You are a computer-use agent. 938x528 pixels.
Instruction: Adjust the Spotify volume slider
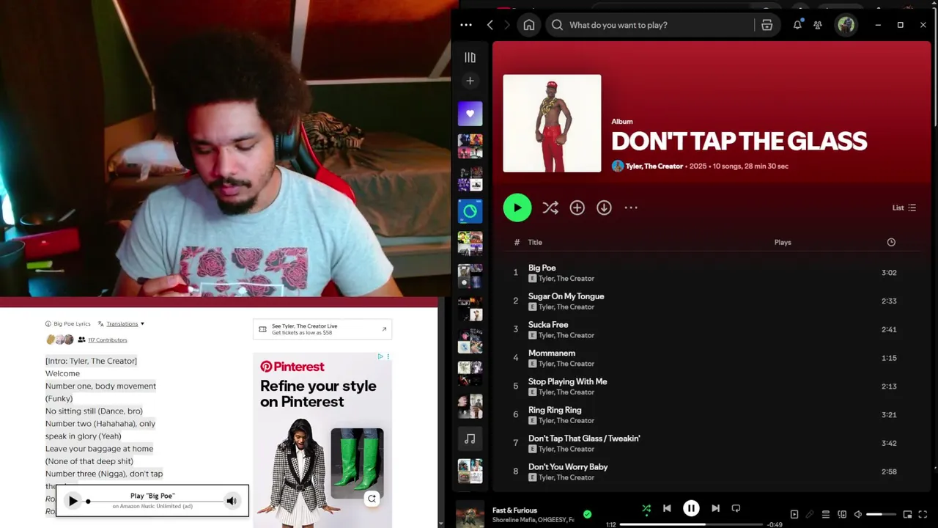click(882, 515)
